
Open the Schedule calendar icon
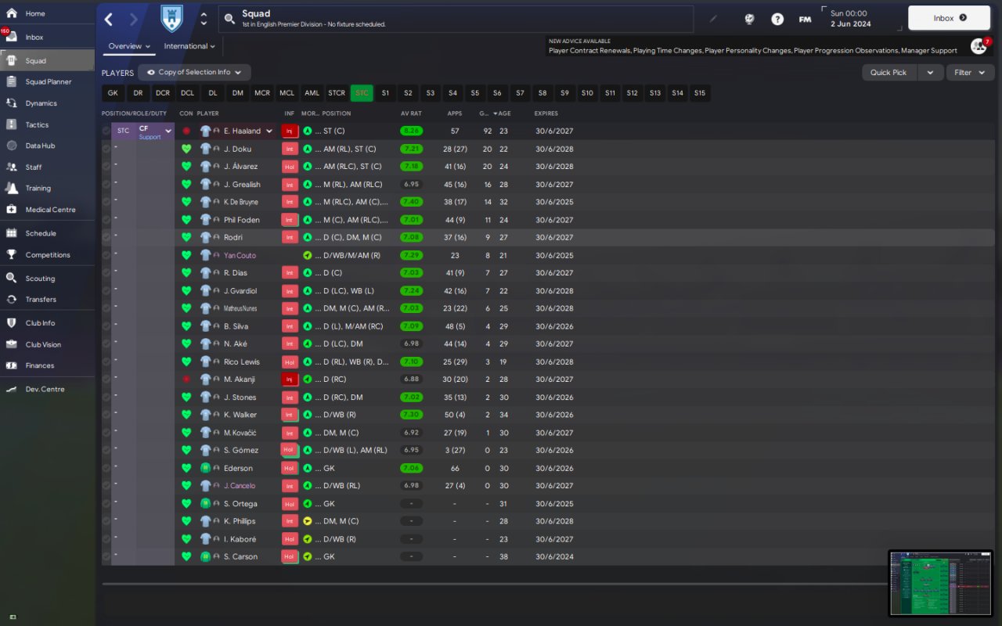pyautogui.click(x=12, y=233)
